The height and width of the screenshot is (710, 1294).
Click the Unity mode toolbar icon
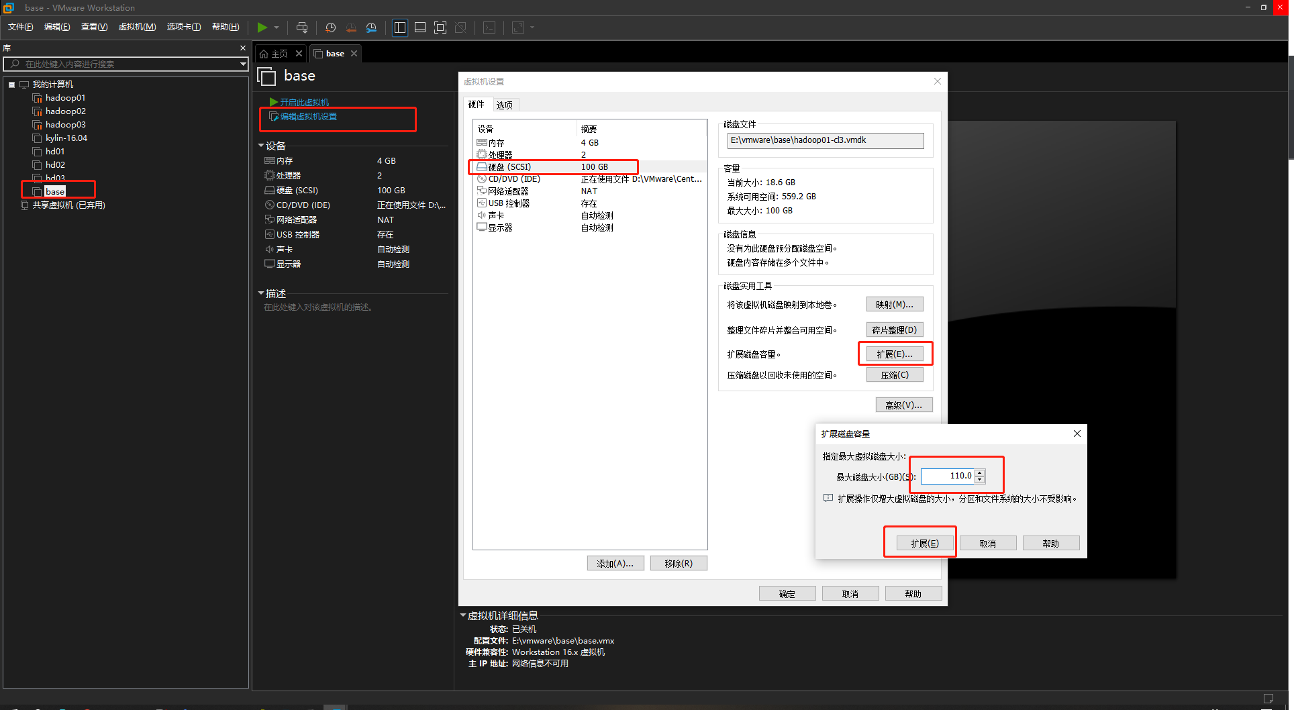[460, 28]
